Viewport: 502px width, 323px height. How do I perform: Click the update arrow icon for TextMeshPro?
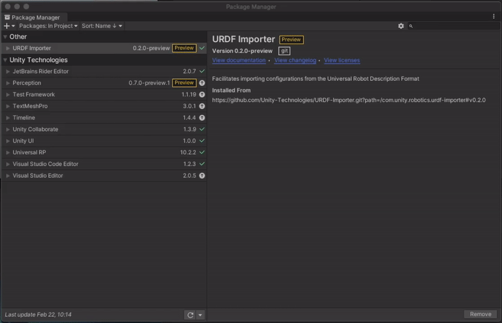pos(202,106)
